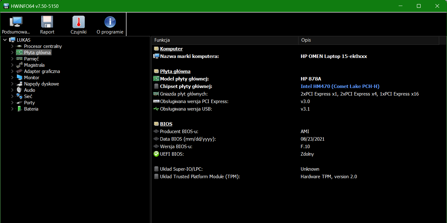Open the Intel HM470 chipset link
The width and height of the screenshot is (447, 223).
[340, 86]
